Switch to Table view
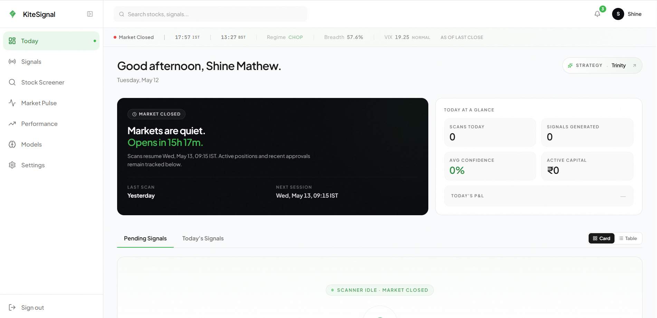 coord(628,238)
